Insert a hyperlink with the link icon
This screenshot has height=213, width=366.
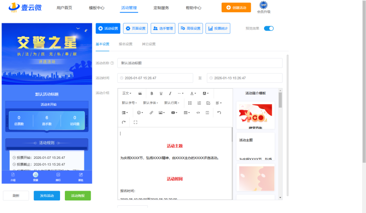151,113
